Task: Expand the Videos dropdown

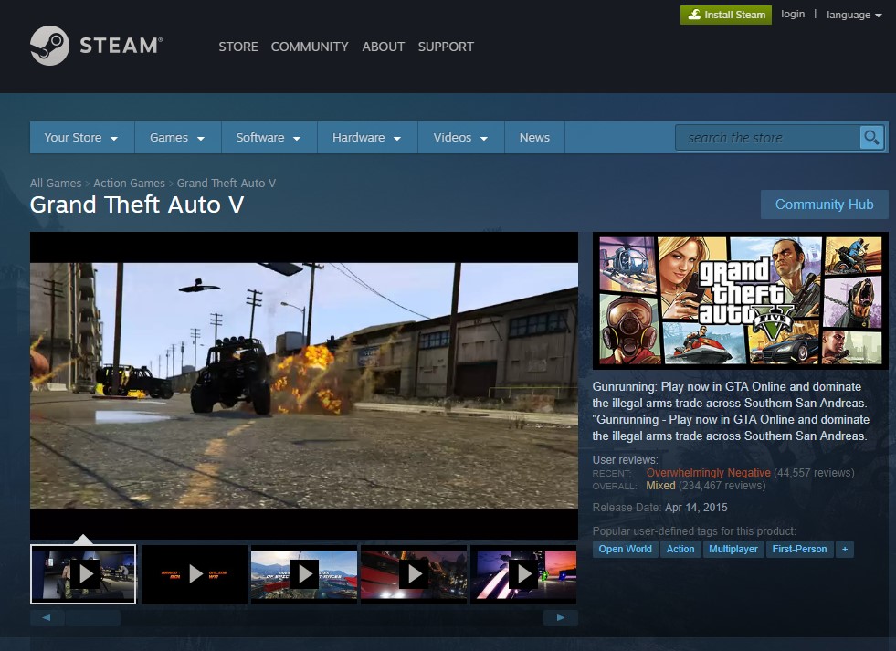Action: pos(460,138)
